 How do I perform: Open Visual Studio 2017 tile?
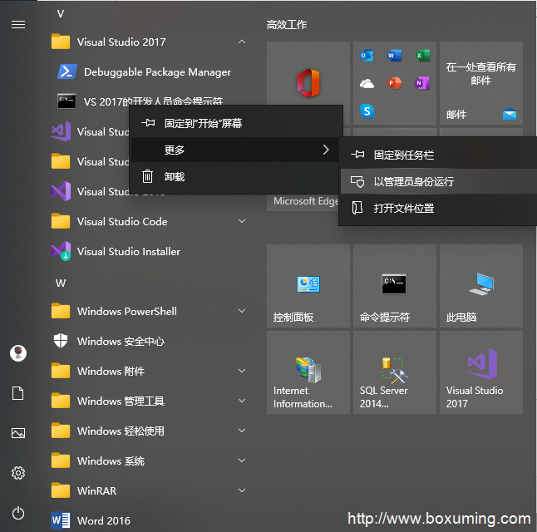tap(481, 372)
